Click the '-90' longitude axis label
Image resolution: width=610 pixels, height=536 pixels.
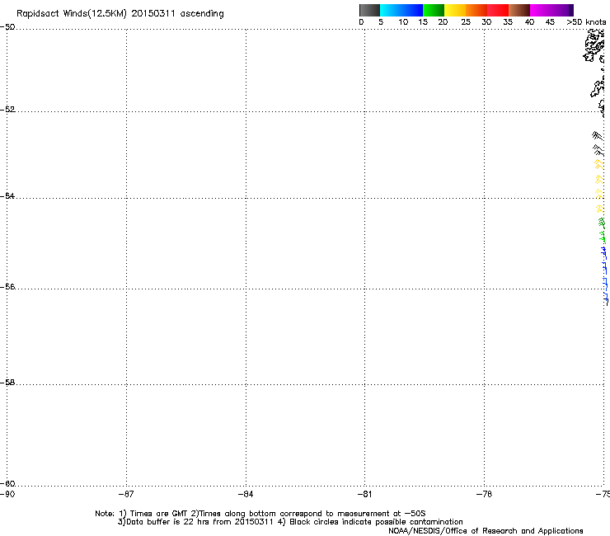[7, 494]
